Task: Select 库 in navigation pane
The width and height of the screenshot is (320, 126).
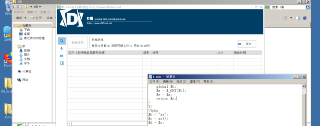Action: click(x=24, y=46)
